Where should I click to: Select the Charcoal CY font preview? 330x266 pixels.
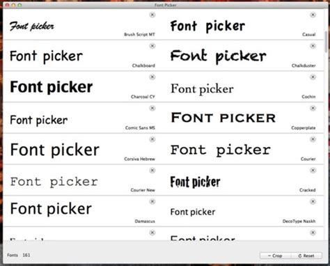52,87
